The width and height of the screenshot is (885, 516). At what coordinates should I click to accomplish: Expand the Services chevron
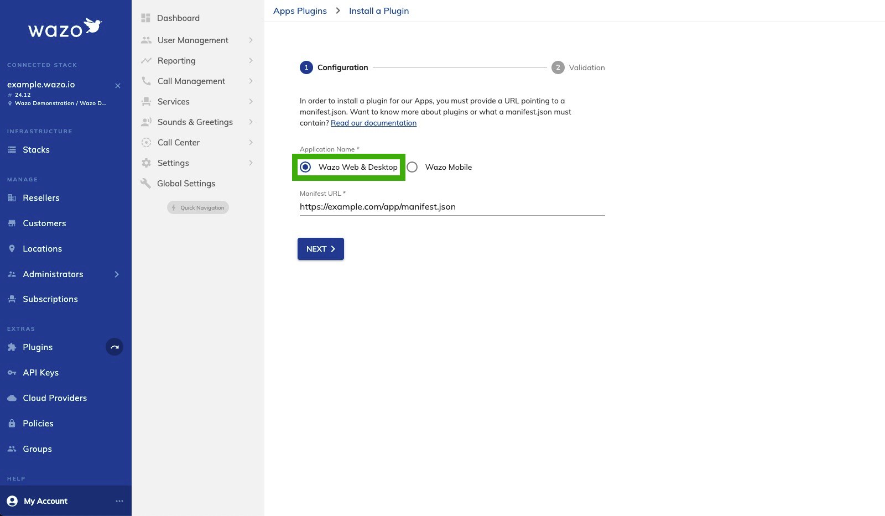tap(251, 102)
